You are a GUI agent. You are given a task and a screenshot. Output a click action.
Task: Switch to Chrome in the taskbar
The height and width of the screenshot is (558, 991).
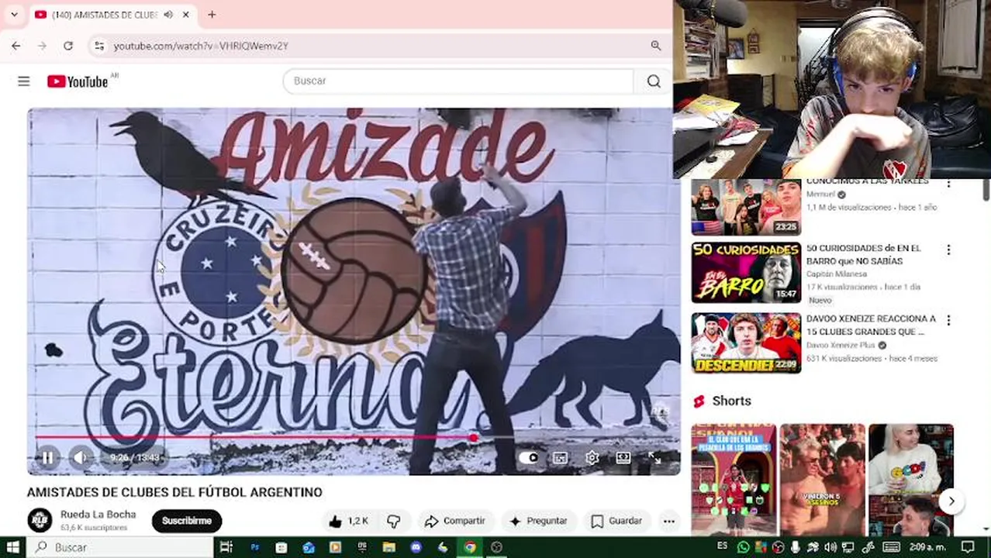tap(470, 547)
